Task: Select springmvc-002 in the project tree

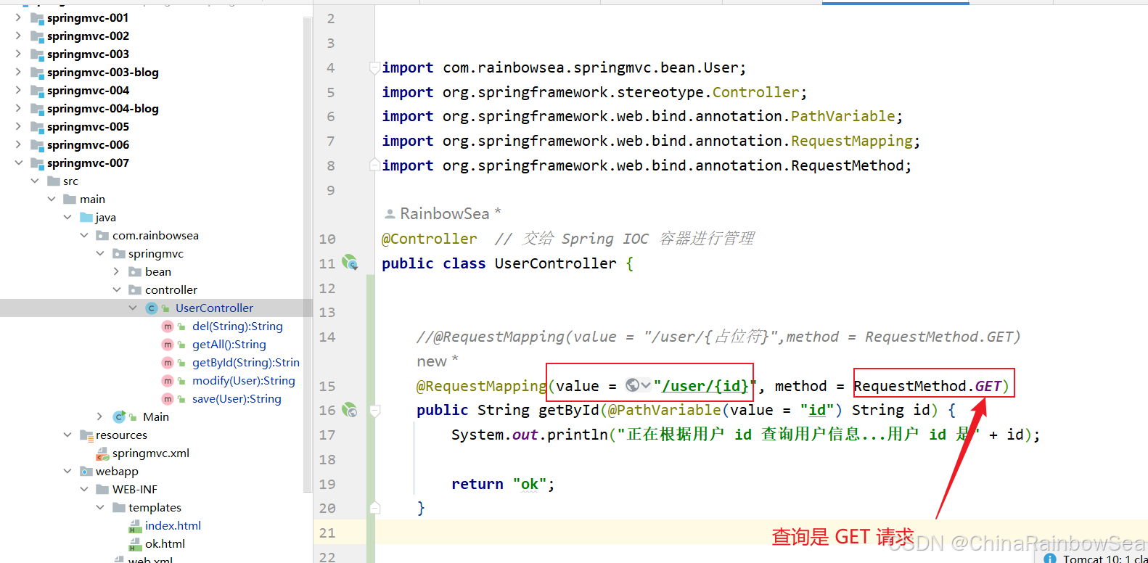Action: point(88,36)
